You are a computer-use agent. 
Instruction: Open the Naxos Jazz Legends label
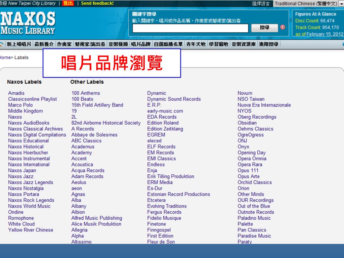[x=31, y=182]
